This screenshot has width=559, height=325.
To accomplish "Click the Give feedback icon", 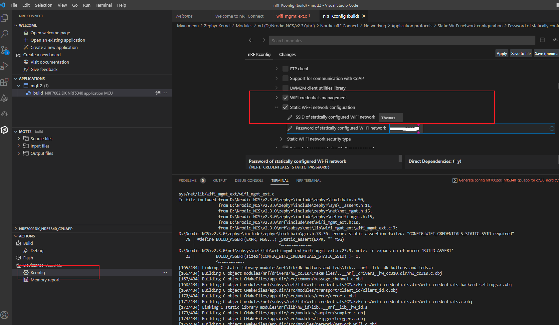I will (26, 69).
